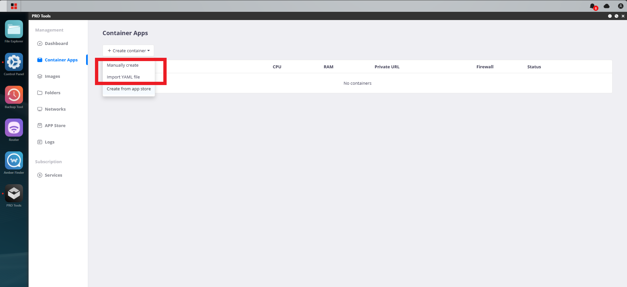Image resolution: width=627 pixels, height=287 pixels.
Task: Open the Logs section
Action: click(46, 142)
